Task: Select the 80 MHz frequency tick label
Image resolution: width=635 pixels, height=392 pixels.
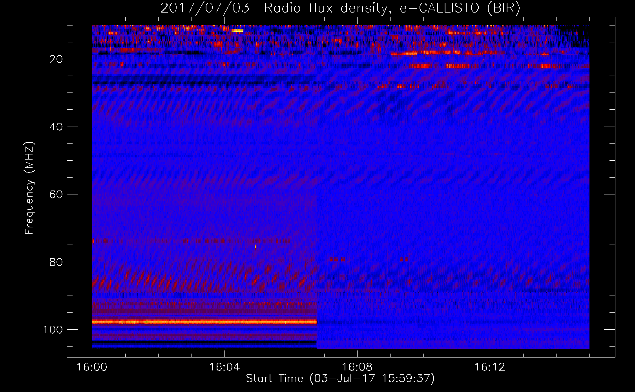Action: [56, 262]
